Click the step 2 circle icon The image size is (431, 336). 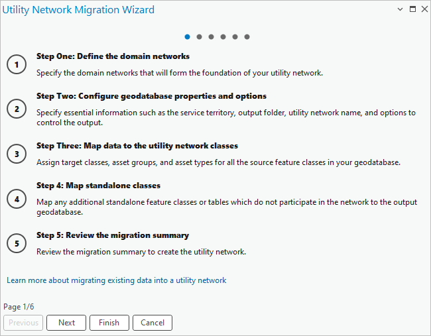pyautogui.click(x=17, y=109)
